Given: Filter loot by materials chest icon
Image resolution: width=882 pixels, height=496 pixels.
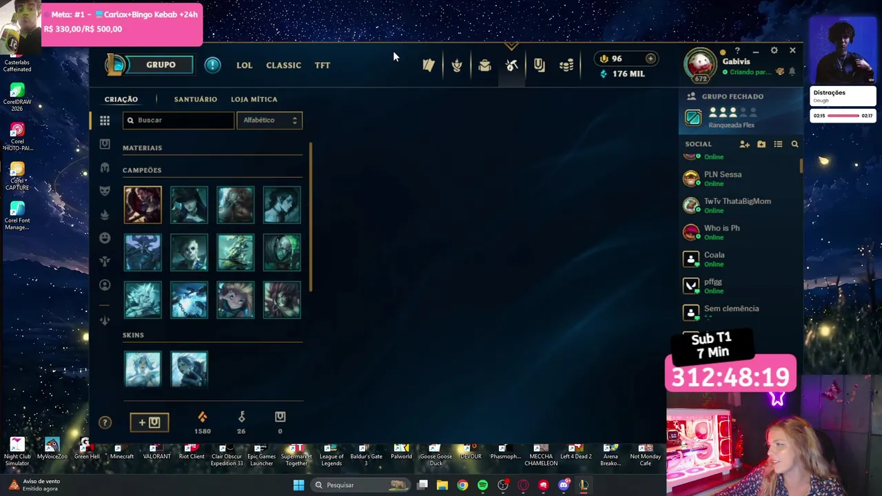Looking at the screenshot, I should click(105, 144).
